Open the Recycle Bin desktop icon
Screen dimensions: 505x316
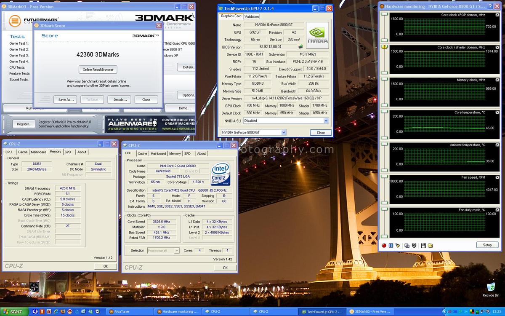point(491,289)
